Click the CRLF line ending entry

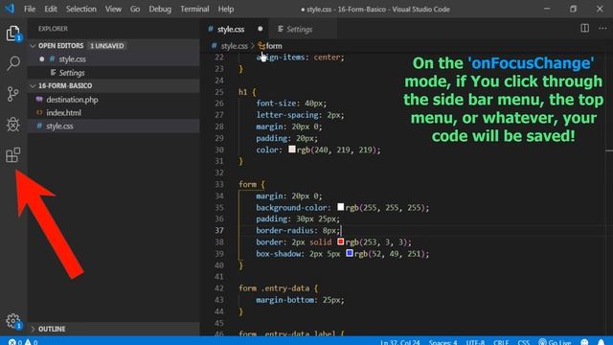501,342
